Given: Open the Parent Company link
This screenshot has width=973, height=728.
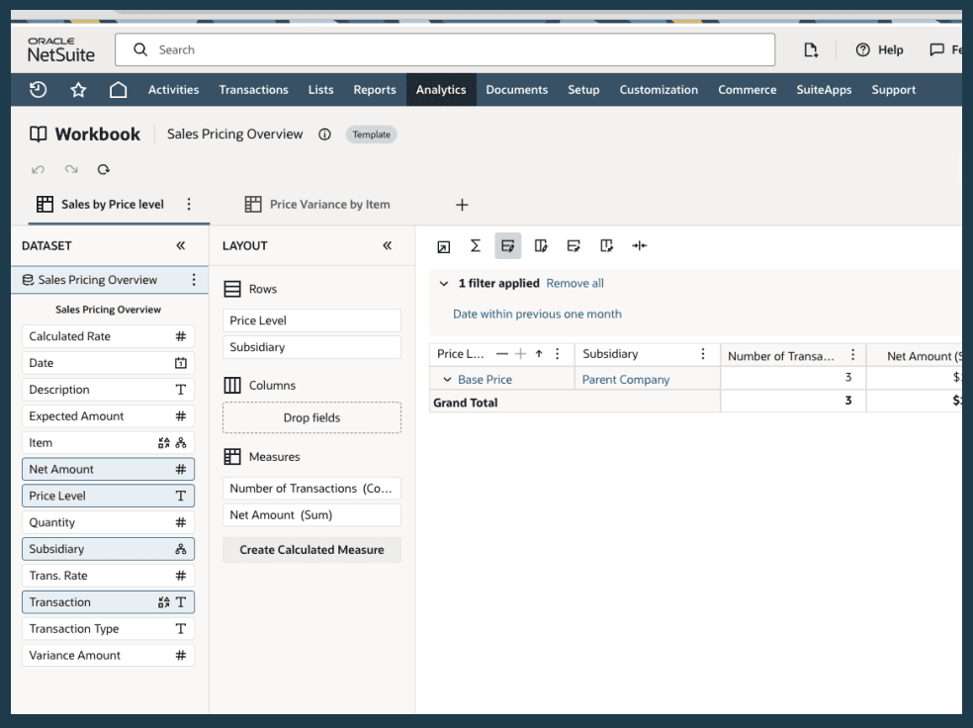Looking at the screenshot, I should point(626,379).
